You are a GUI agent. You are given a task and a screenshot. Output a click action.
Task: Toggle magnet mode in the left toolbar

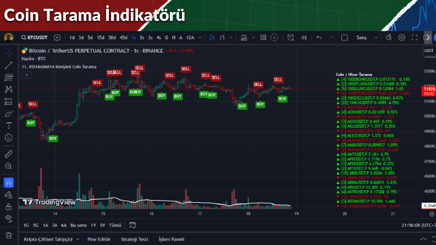(x=9, y=183)
